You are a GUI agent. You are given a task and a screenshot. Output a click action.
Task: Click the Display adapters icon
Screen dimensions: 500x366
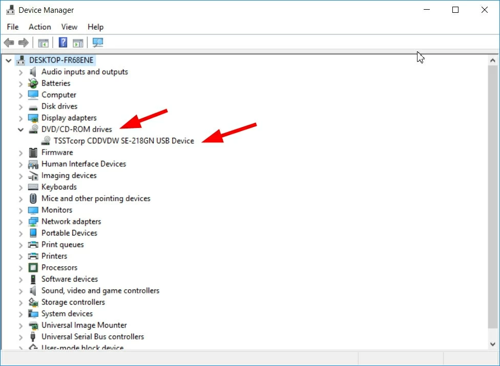pyautogui.click(x=33, y=118)
